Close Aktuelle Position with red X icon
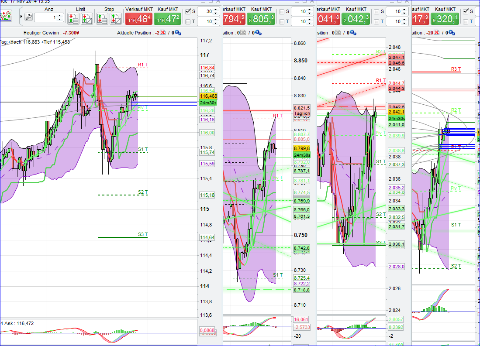Viewport: 480px width, 346px height. [x=162, y=32]
